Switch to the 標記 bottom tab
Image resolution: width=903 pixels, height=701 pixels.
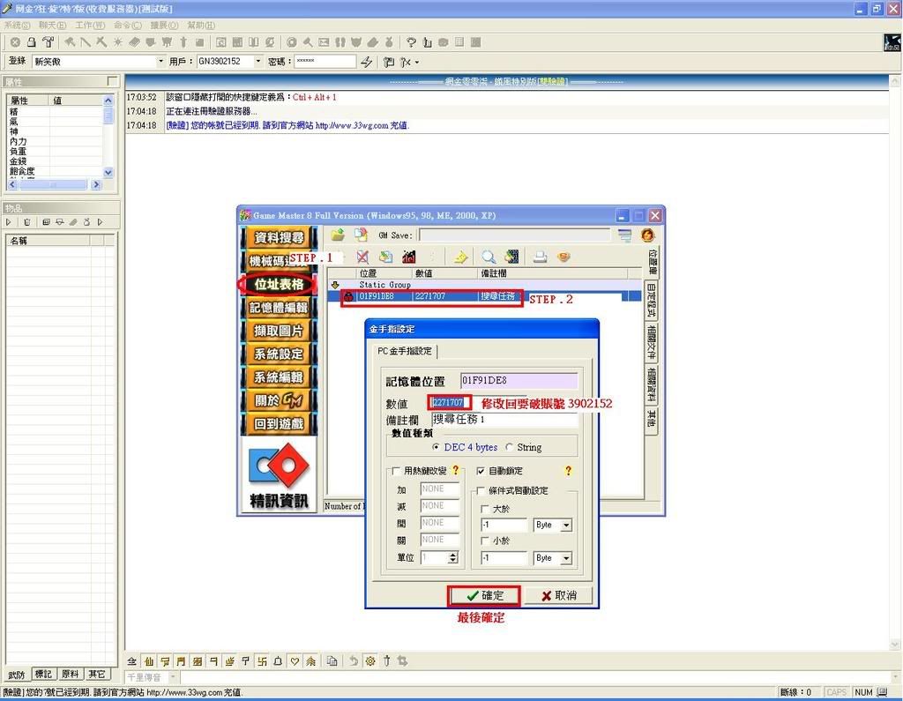coord(43,675)
